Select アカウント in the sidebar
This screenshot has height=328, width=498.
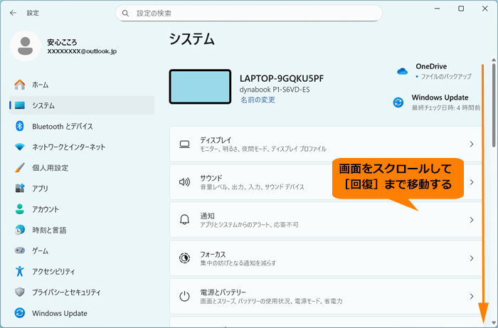82,209
